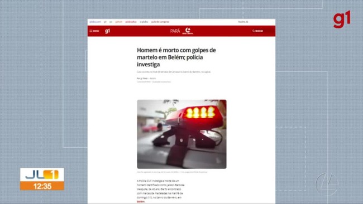Click the JL1 program logo
363x204 pixels.
coord(42,174)
